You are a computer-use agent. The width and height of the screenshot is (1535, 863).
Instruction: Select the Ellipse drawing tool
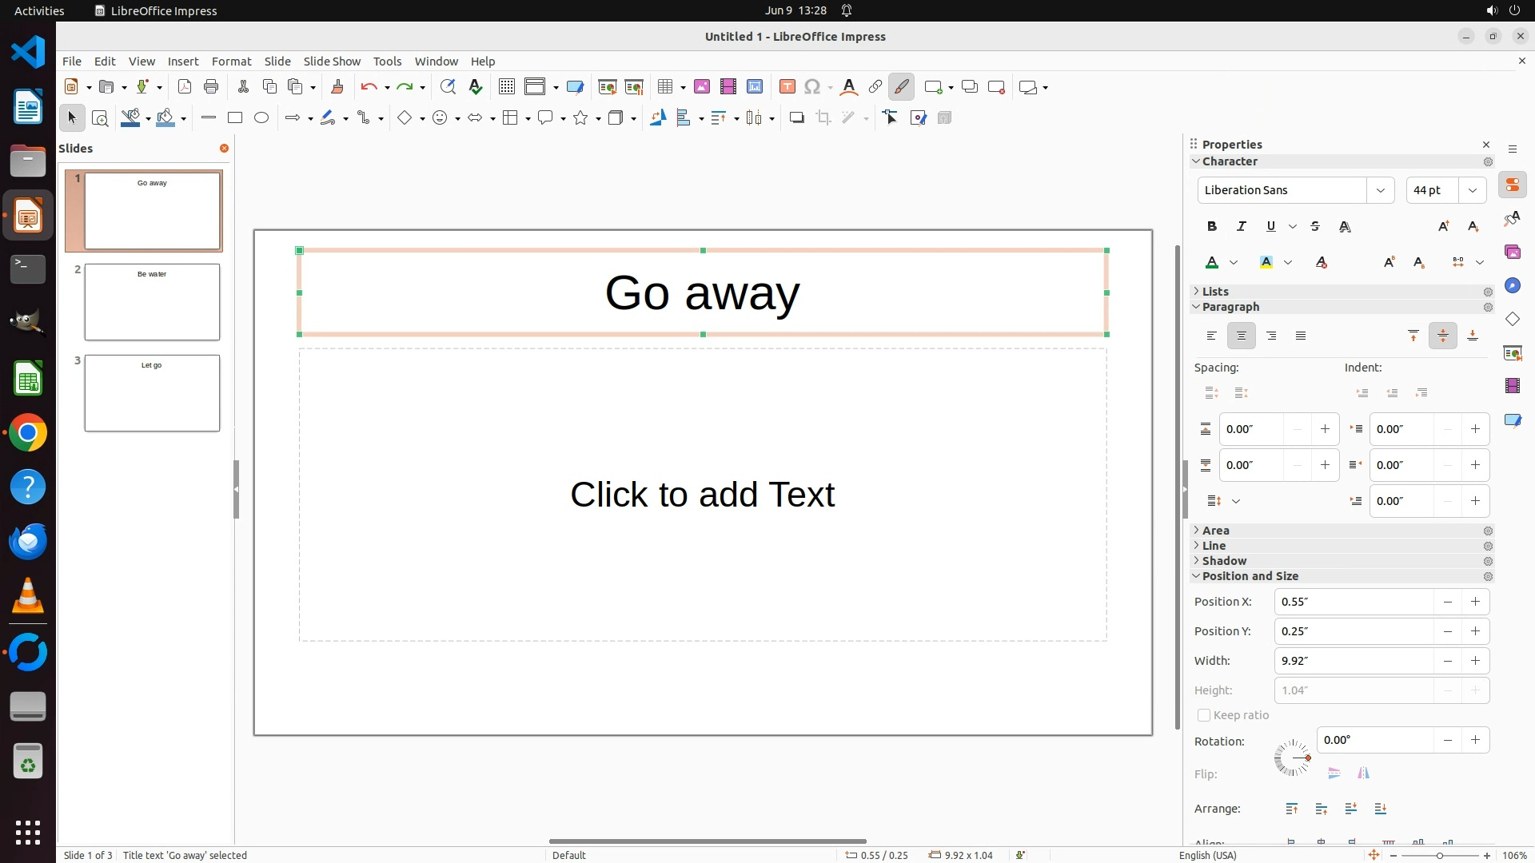pos(261,118)
